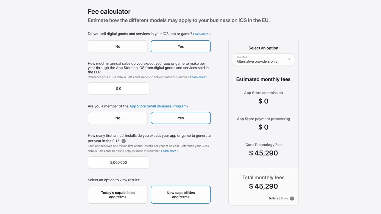Click the help icon beside first annual installs
381x214 pixels.
point(124,141)
